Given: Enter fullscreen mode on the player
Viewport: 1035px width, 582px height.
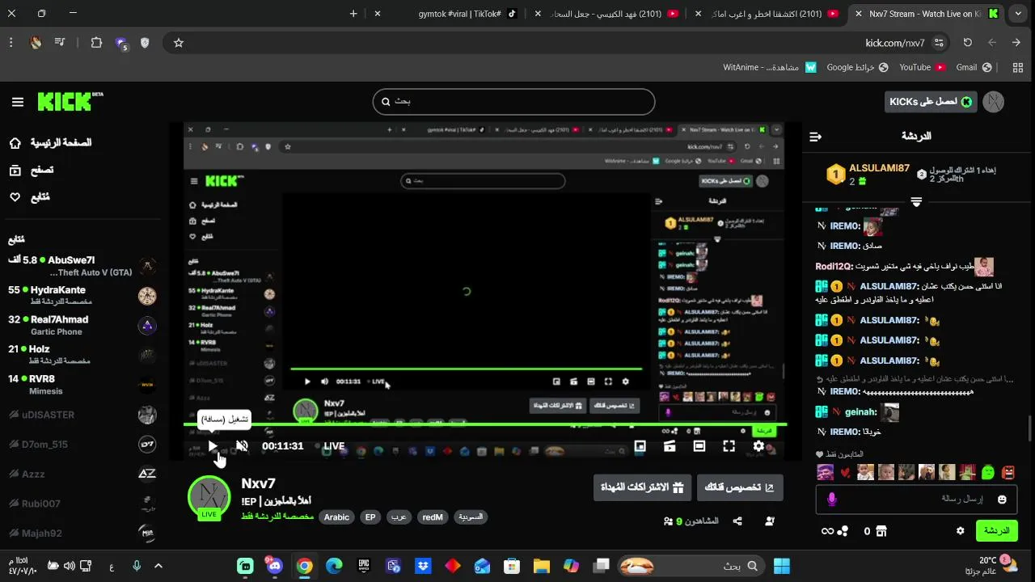Looking at the screenshot, I should 729,445.
